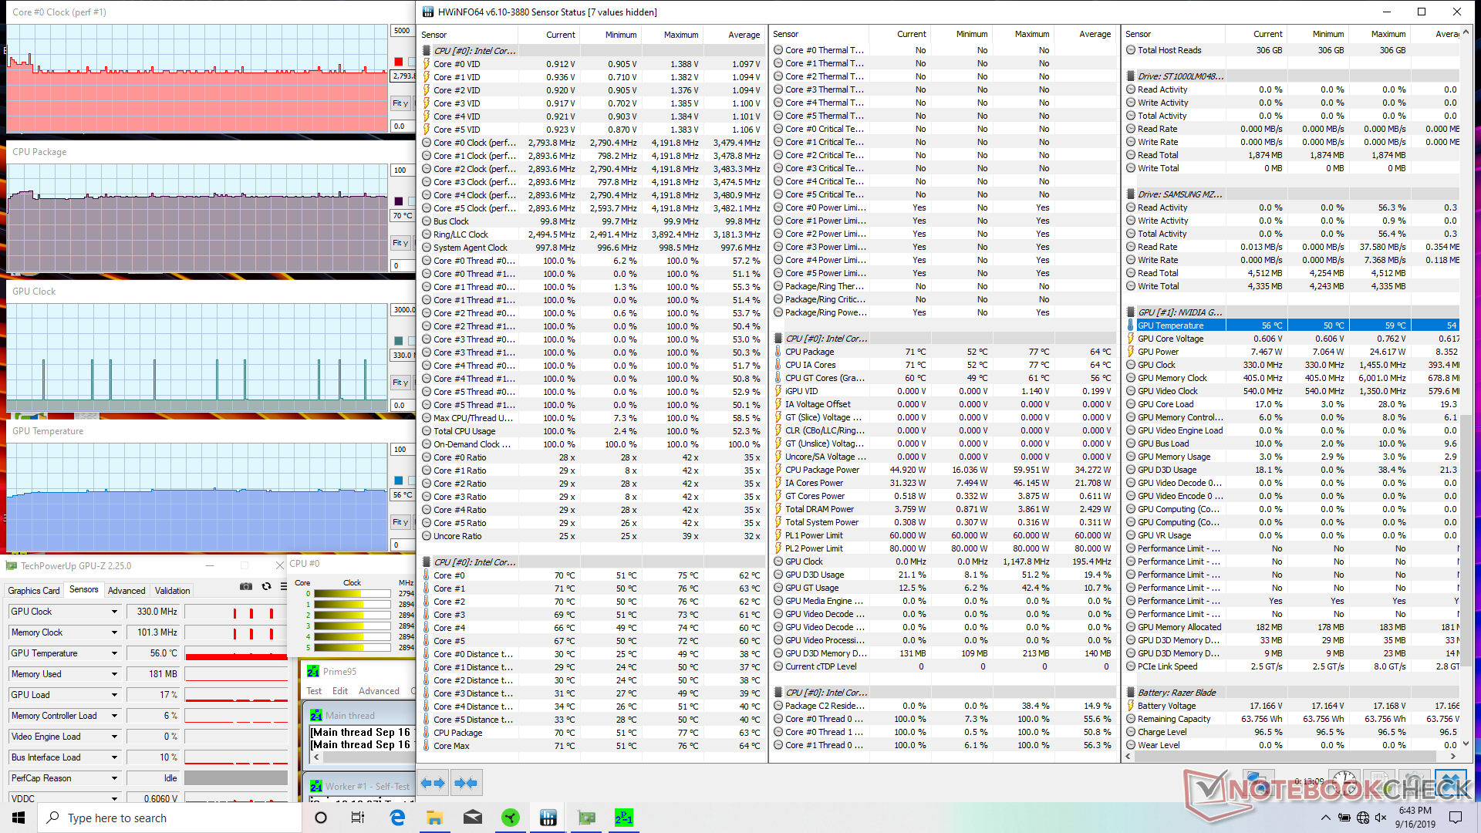This screenshot has width=1481, height=833.
Task: Switch to the GPU-Z Validation tab
Action: point(172,591)
